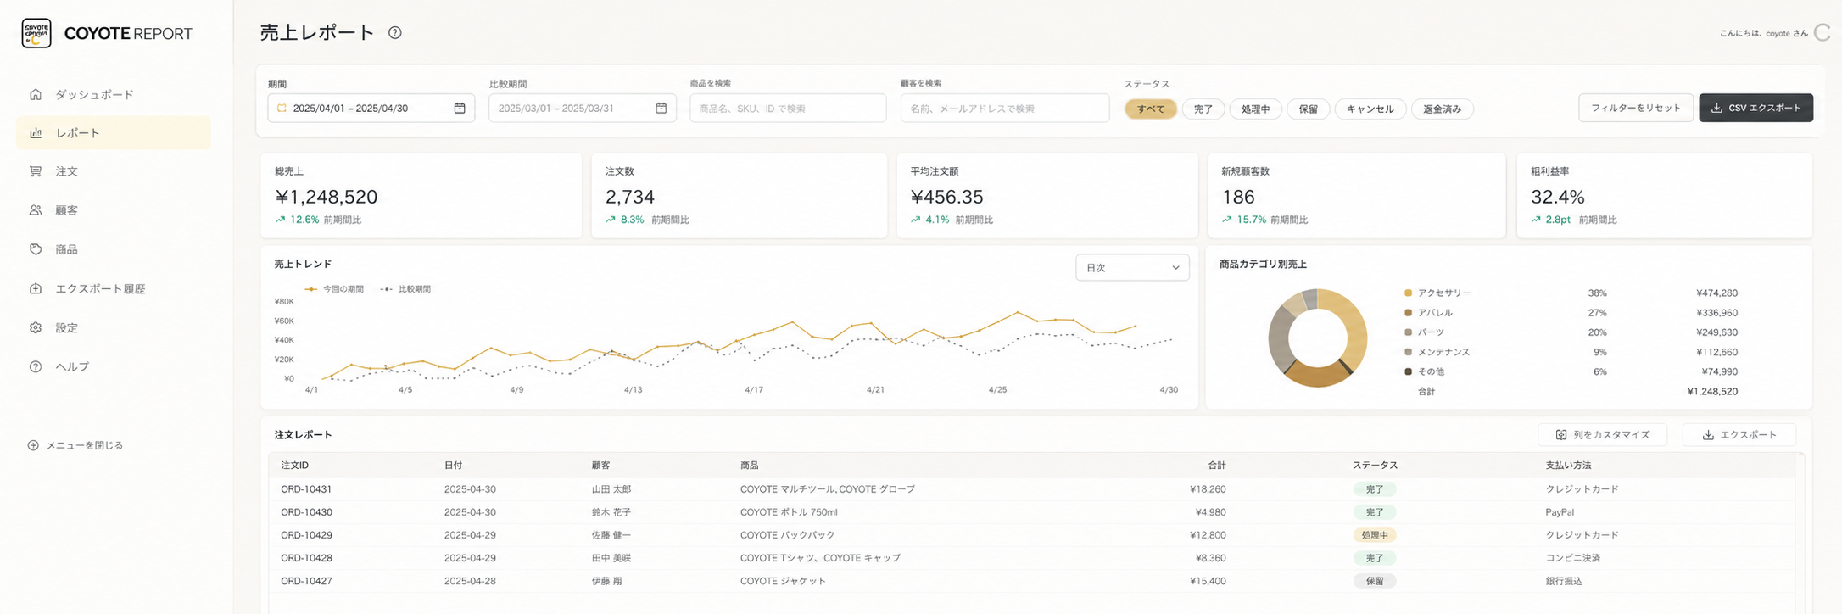Open the 期間 date range picker
The width and height of the screenshot is (1842, 614).
(x=371, y=109)
